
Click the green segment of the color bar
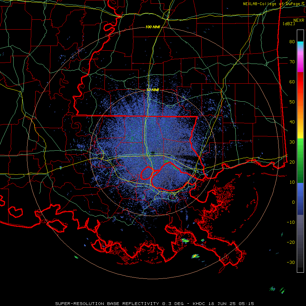pos(300,160)
